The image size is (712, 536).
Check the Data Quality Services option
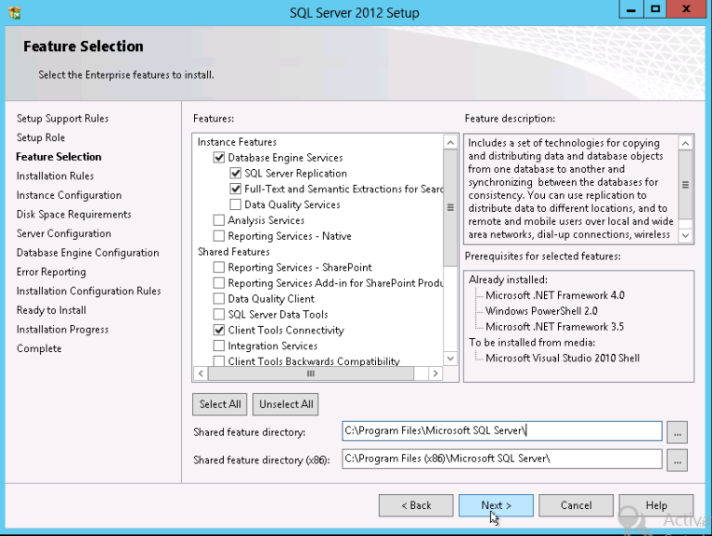[x=235, y=205]
